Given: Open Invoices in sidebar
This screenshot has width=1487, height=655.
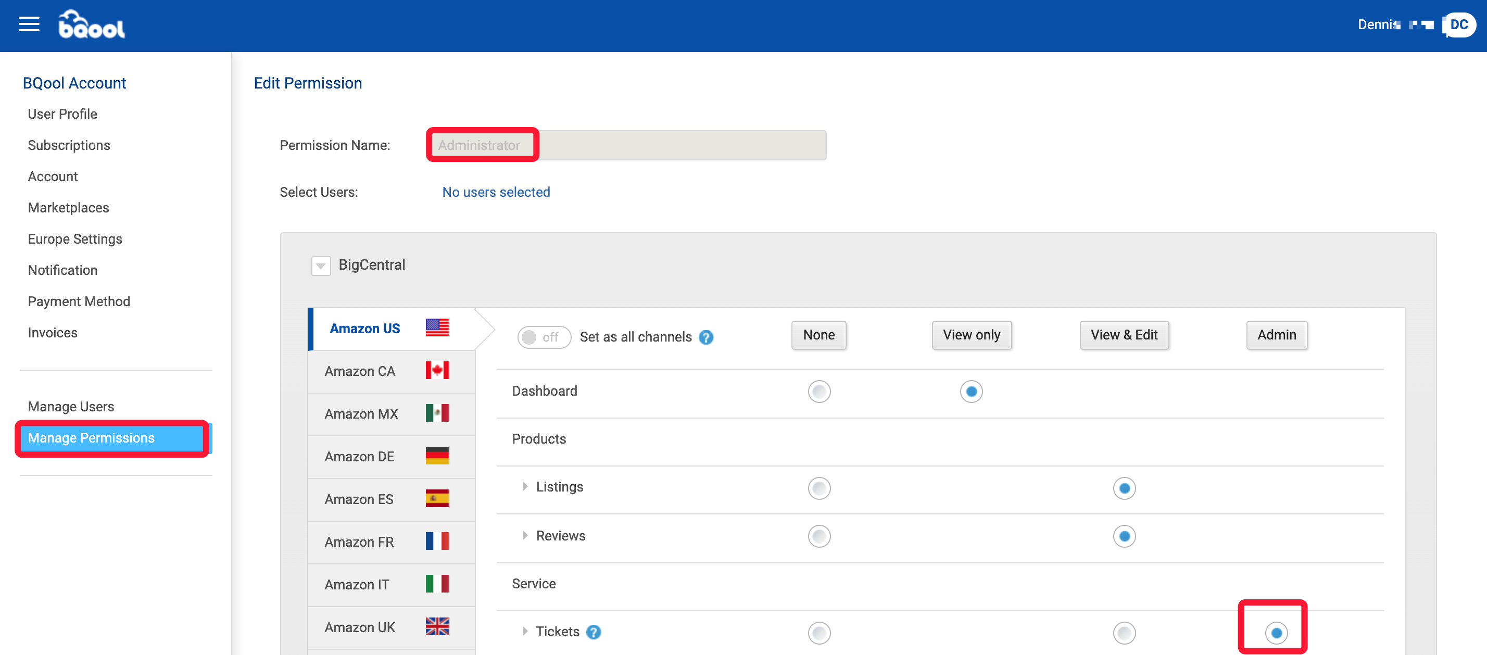Looking at the screenshot, I should tap(53, 332).
